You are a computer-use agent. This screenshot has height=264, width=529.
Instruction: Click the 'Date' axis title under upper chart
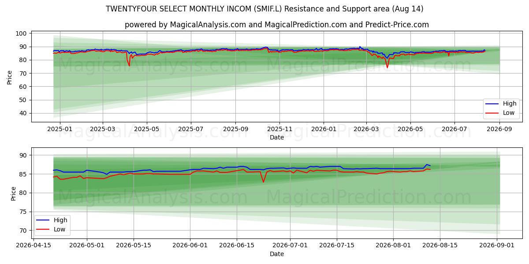[x=277, y=138]
